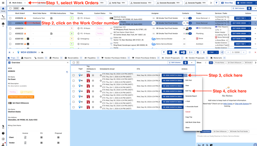Open the chat messages icon in WO toolbar
Image resolution: width=257 pixels, height=146 pixels.
coord(183,52)
